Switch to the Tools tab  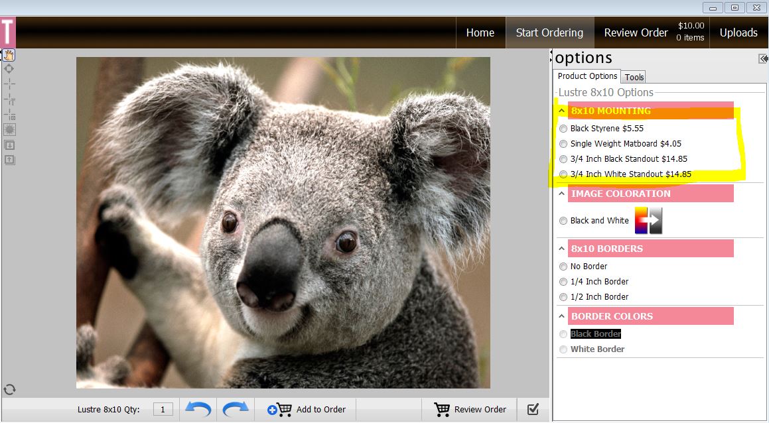coord(634,77)
